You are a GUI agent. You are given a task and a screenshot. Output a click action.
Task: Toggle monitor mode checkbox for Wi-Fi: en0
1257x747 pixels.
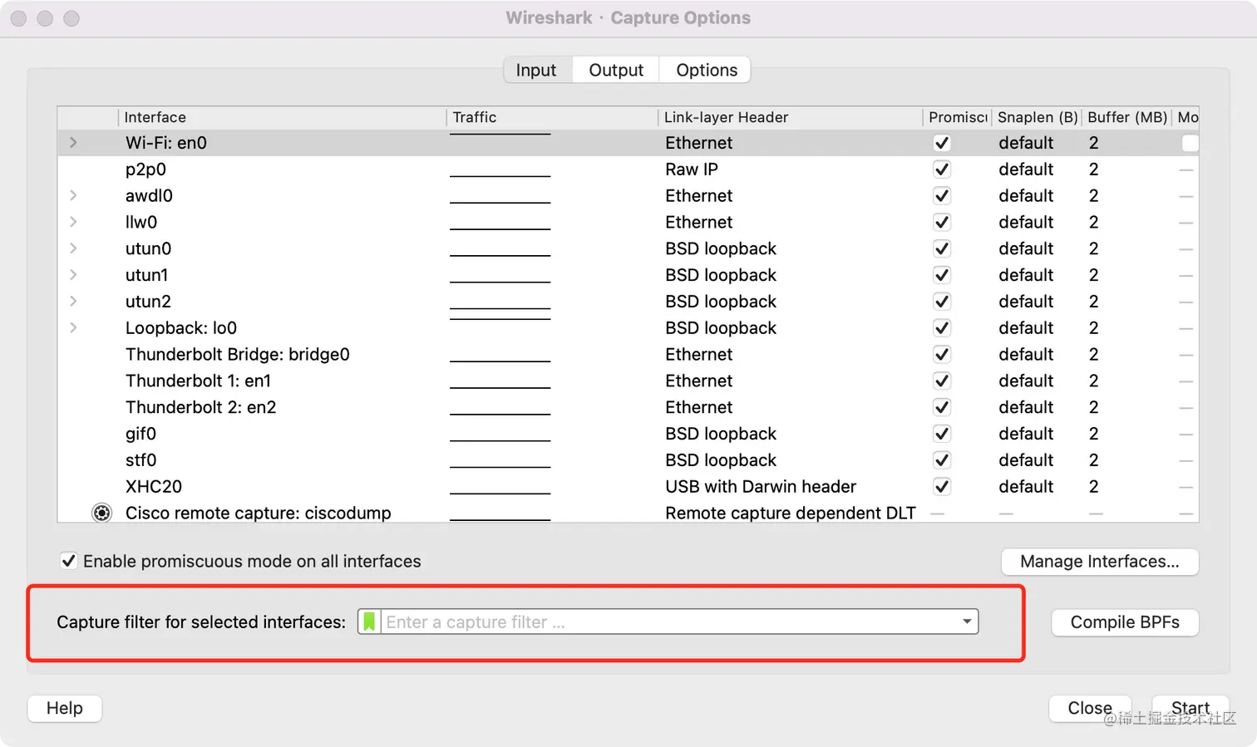tap(1190, 143)
